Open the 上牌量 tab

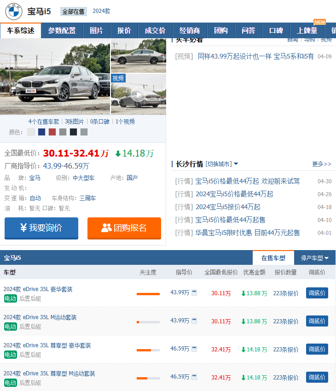[x=307, y=30]
